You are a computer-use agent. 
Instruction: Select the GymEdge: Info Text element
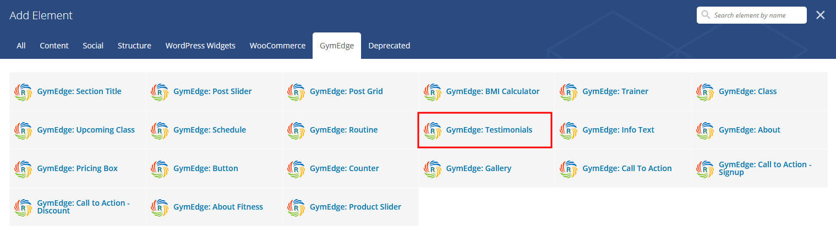623,130
